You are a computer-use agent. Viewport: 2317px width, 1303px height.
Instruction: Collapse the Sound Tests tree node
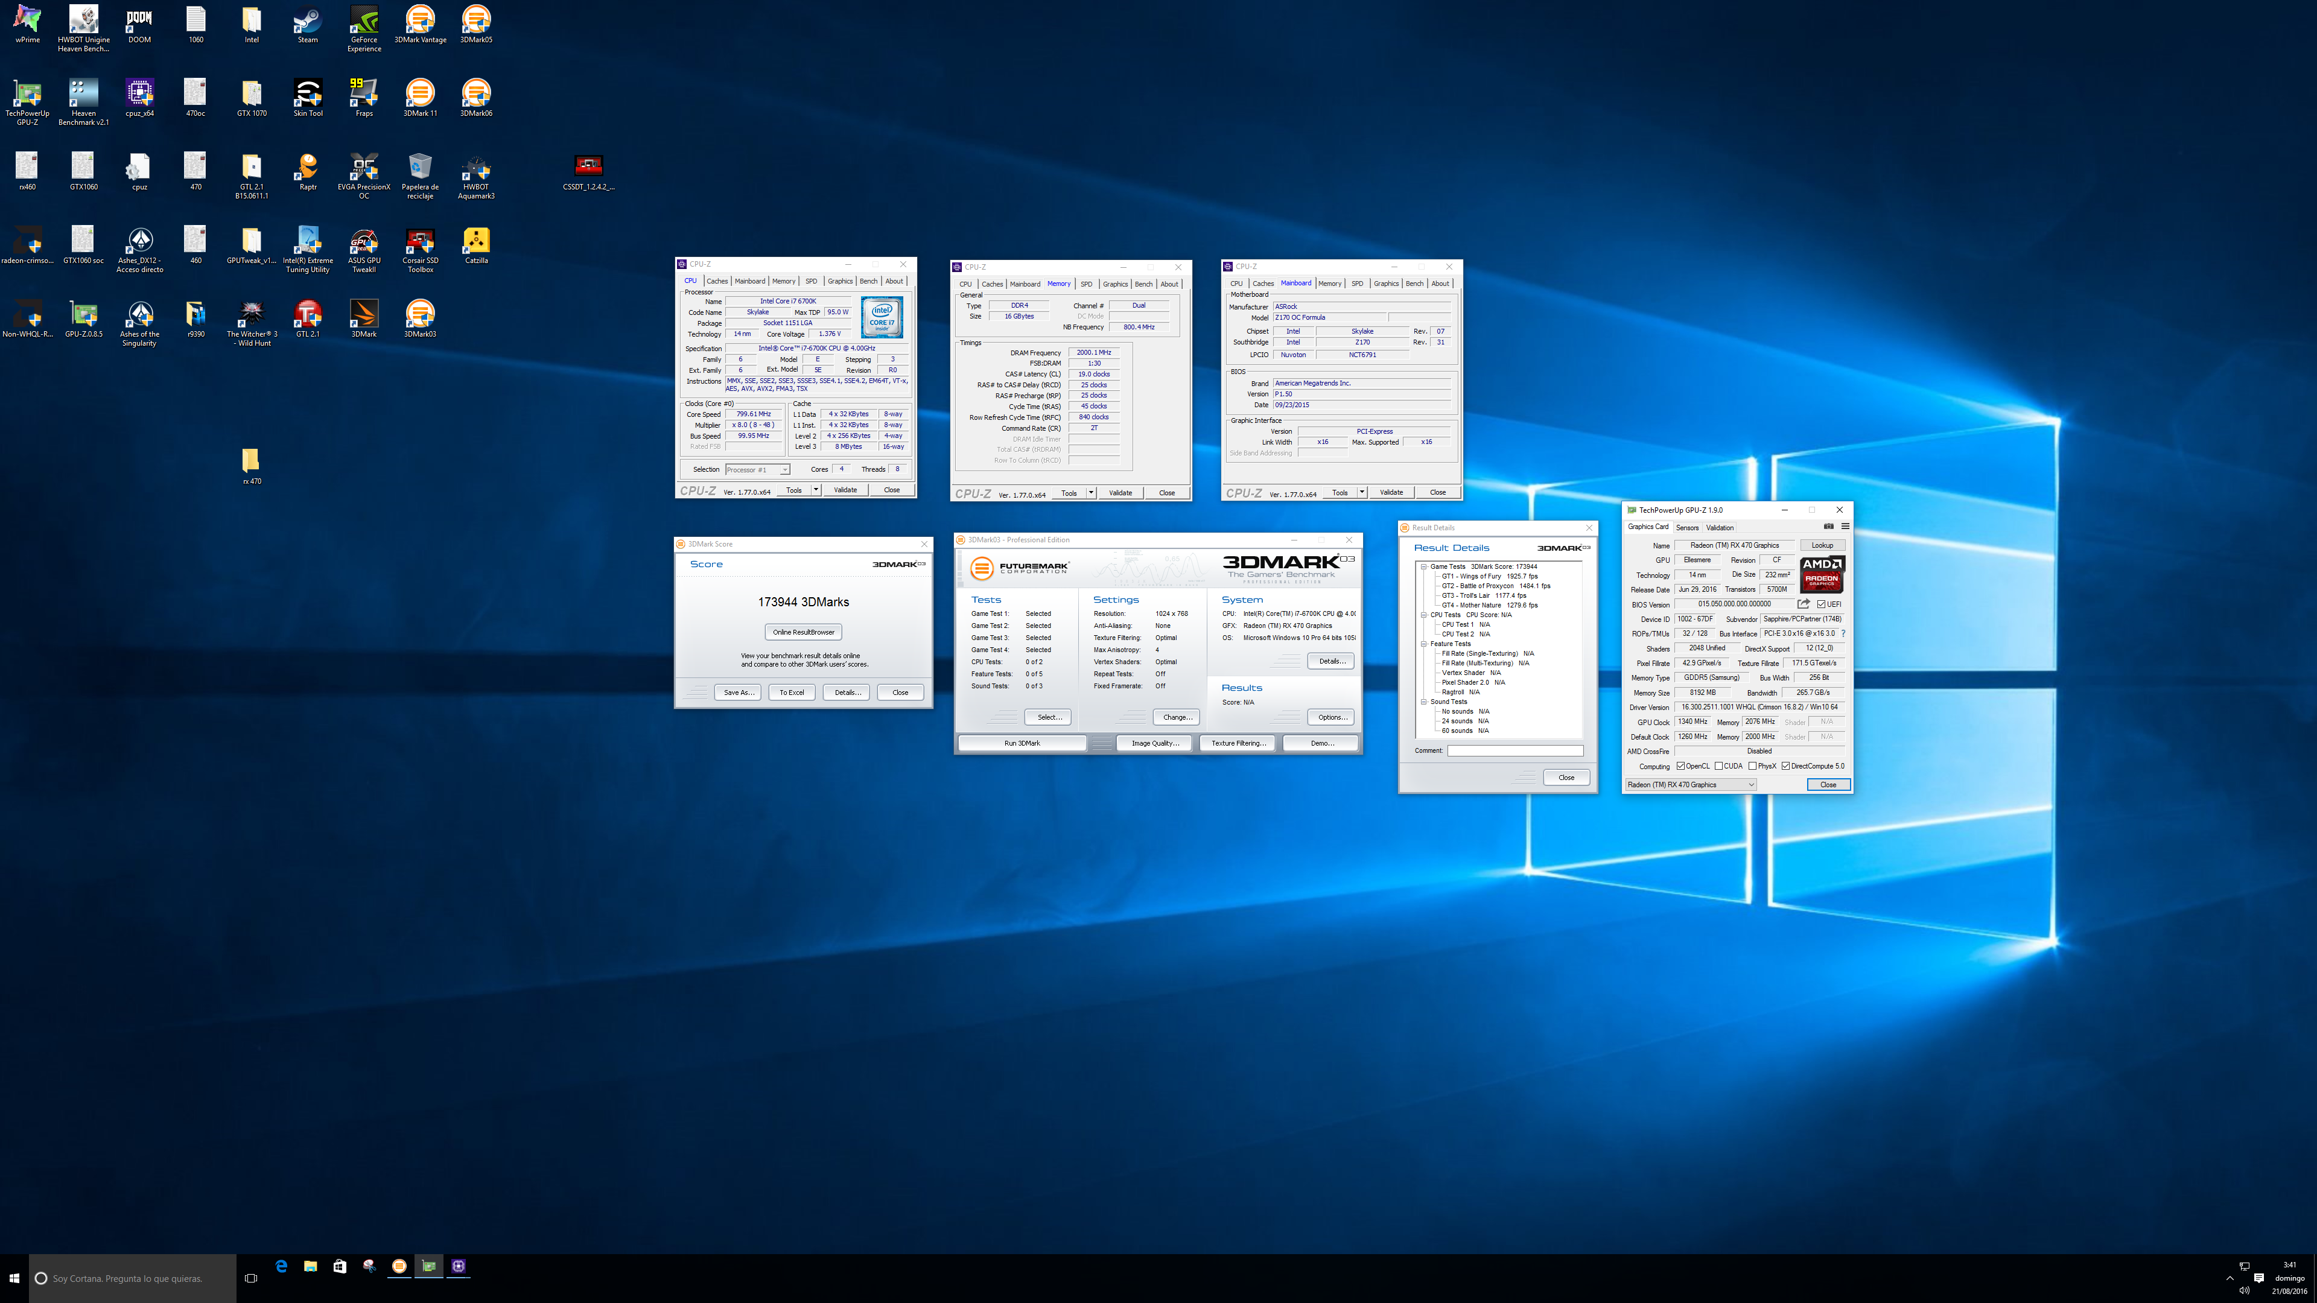(1424, 702)
